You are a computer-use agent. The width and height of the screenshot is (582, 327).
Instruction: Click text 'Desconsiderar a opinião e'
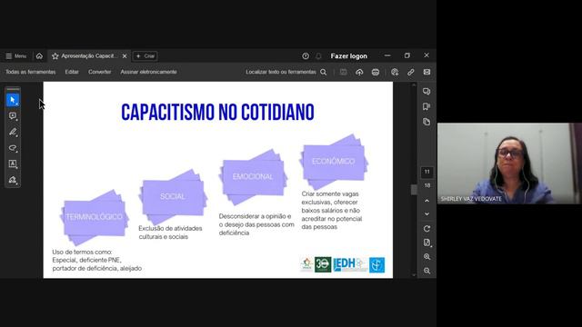255,216
